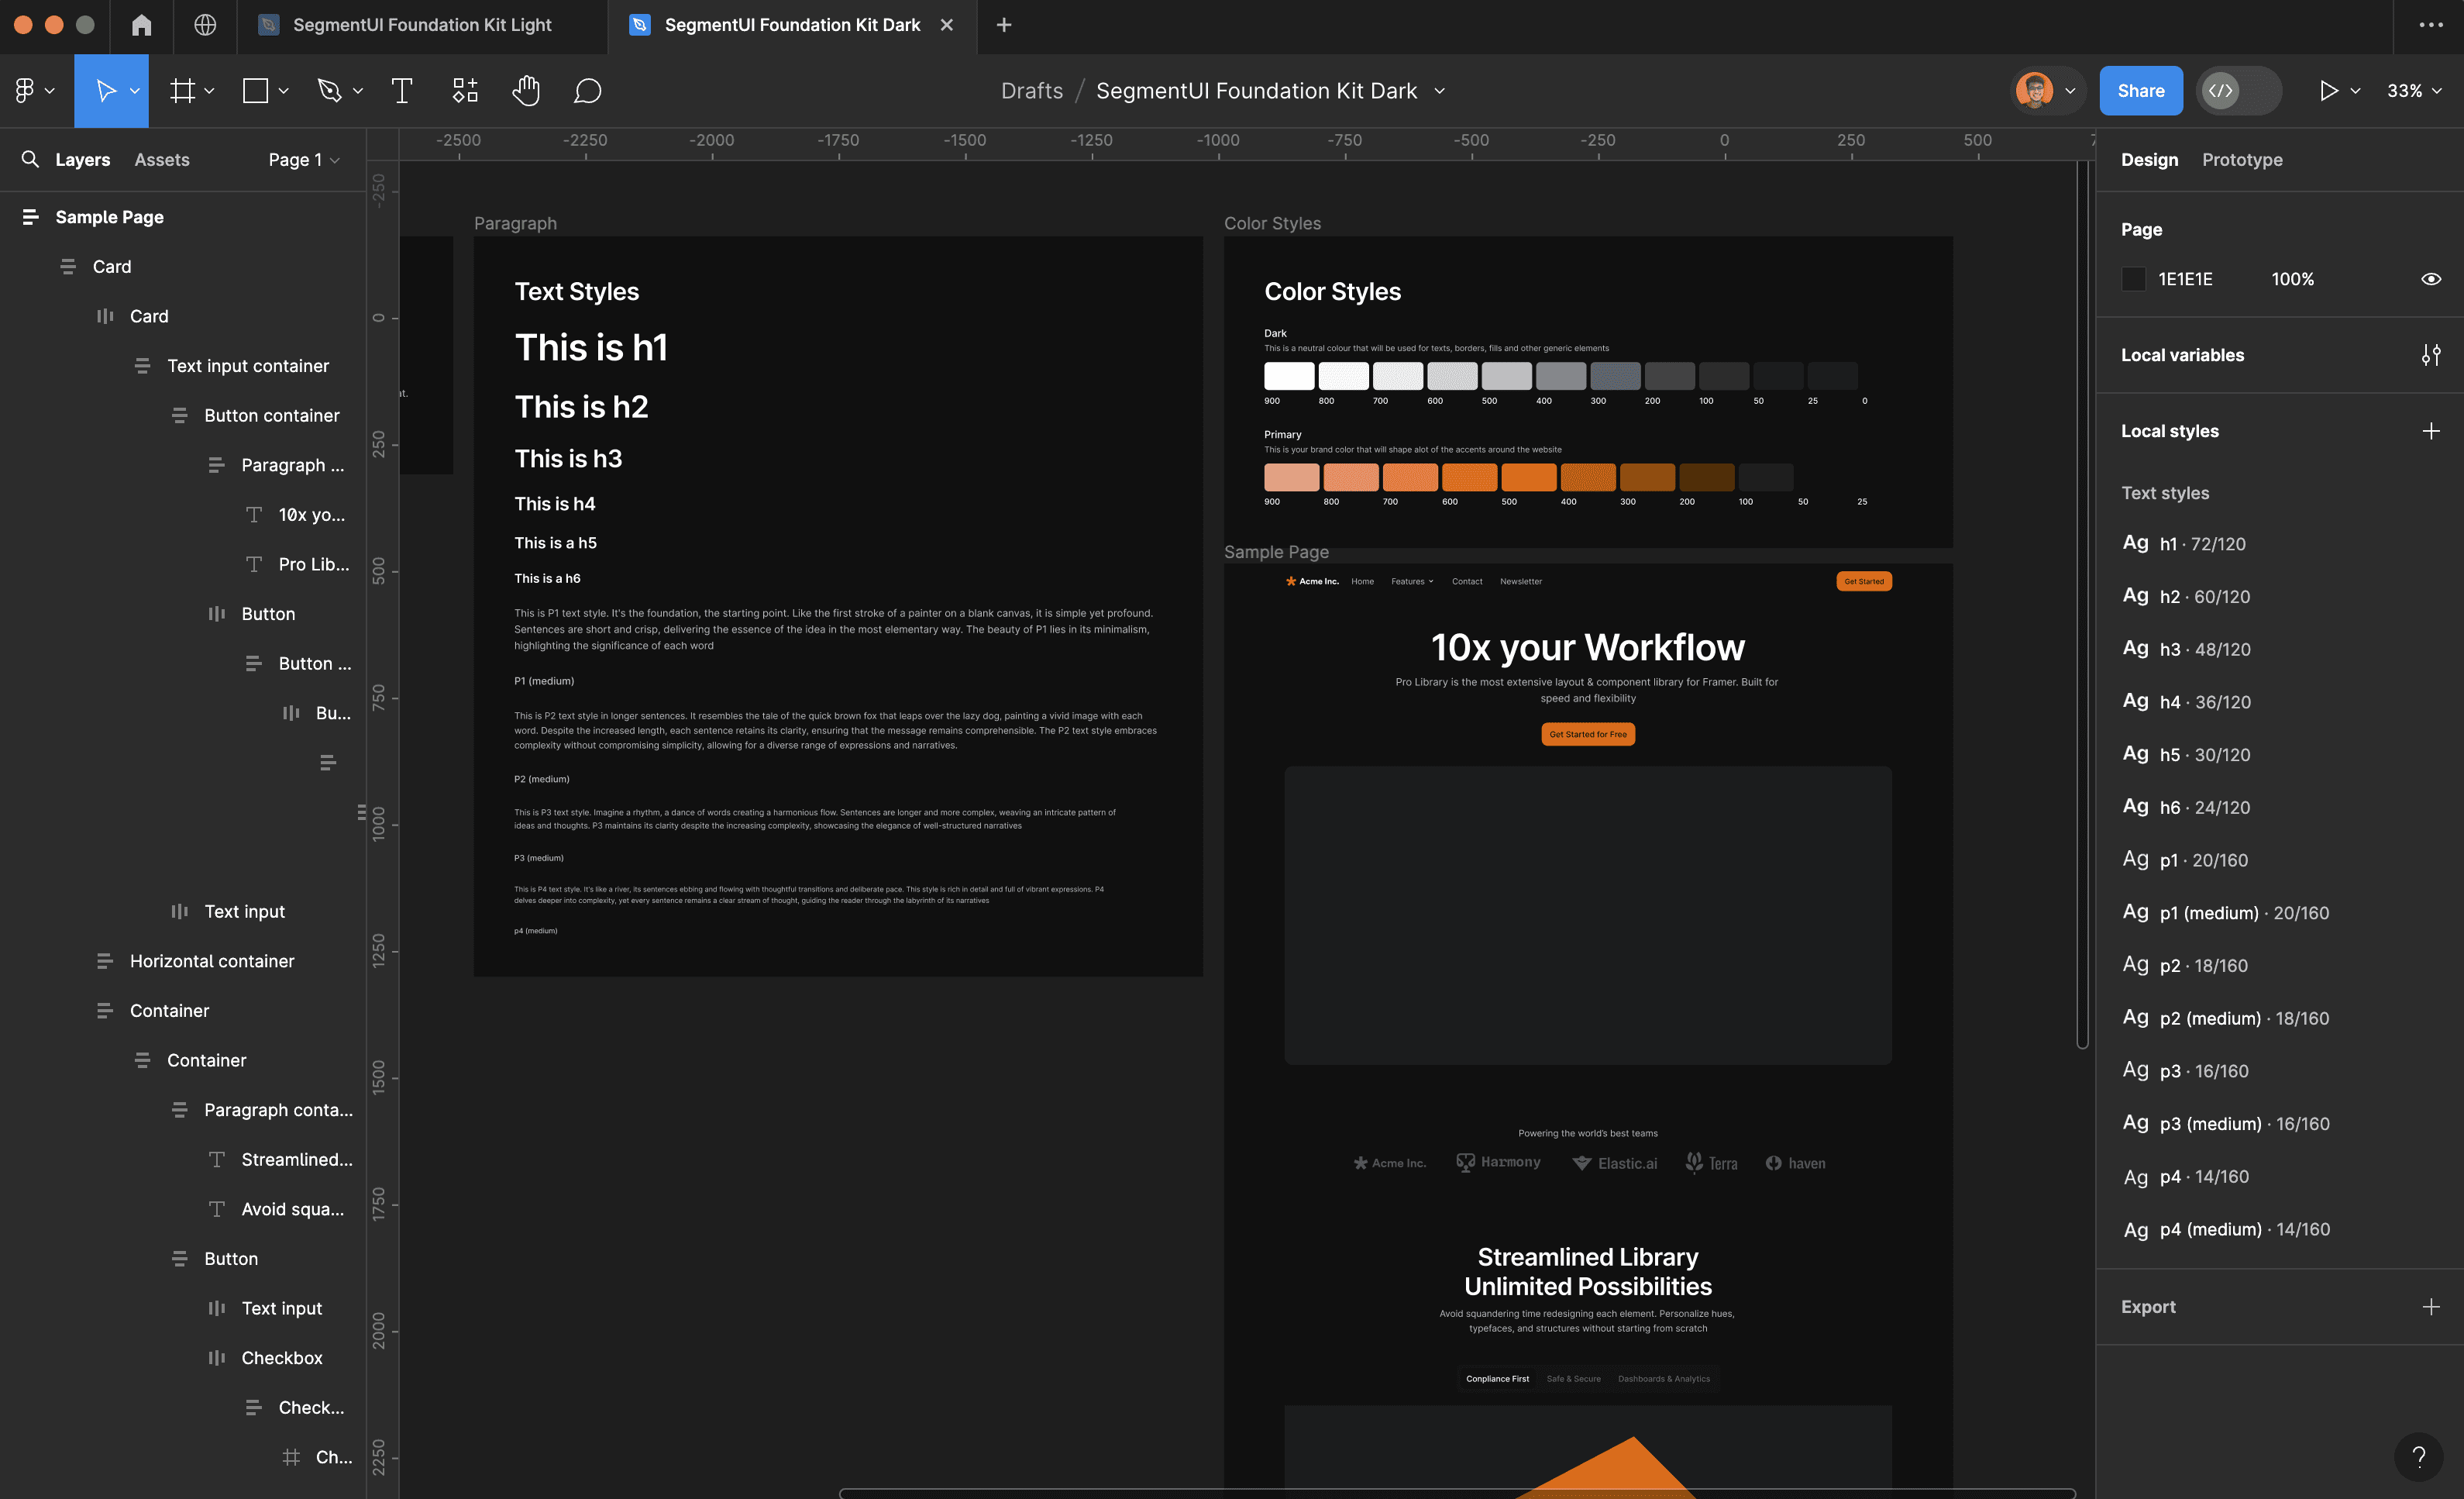This screenshot has width=2464, height=1499.
Task: Select the Text tool in the toolbar
Action: (401, 90)
